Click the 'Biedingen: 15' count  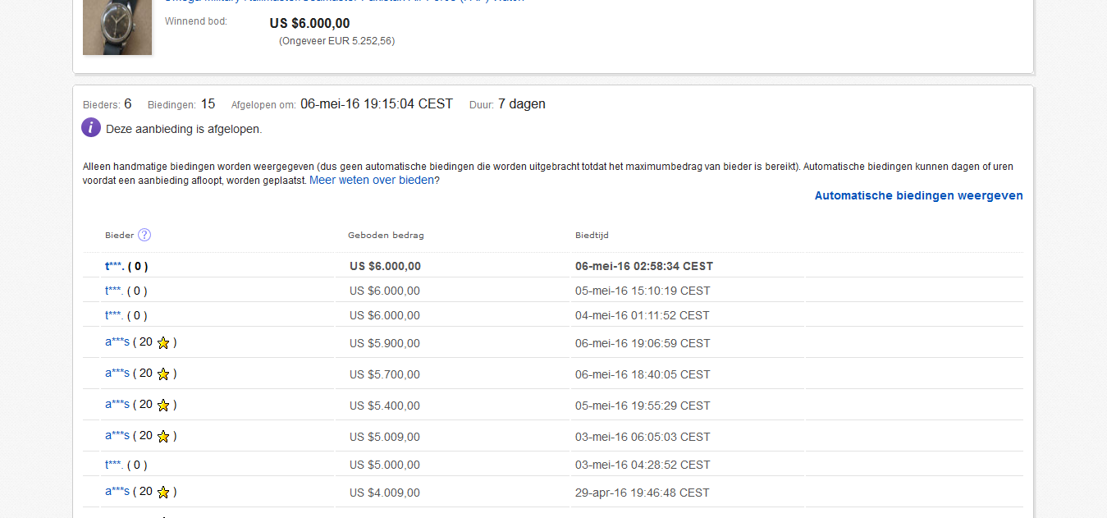181,104
